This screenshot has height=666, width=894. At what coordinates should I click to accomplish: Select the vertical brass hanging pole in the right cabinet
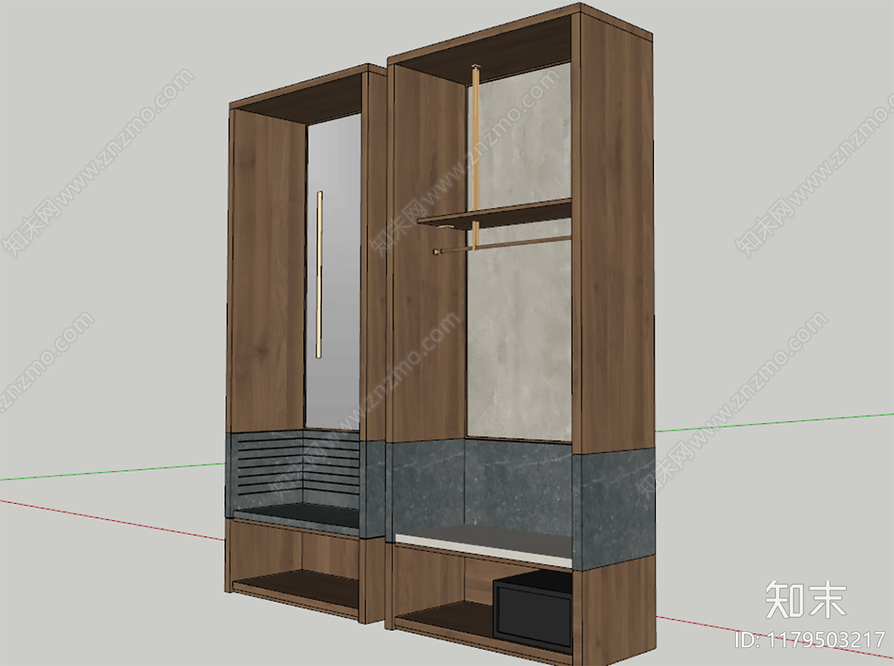(x=475, y=156)
